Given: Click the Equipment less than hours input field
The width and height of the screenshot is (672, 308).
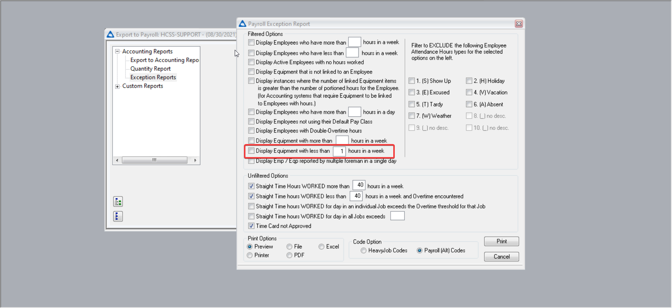Looking at the screenshot, I should [339, 151].
